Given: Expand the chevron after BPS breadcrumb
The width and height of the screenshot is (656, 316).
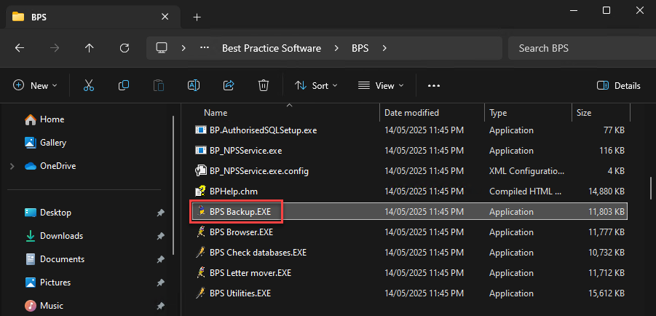Looking at the screenshot, I should (x=384, y=48).
